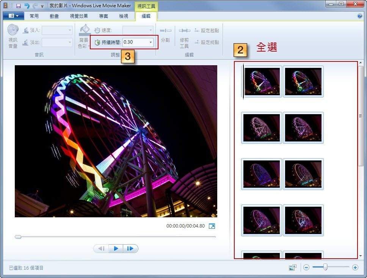
Task: Expand the quick access toolbar customize menu
Action: point(43,5)
